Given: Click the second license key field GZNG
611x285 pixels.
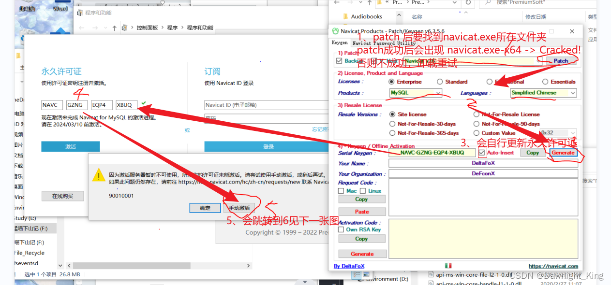Looking at the screenshot, I should pos(77,105).
